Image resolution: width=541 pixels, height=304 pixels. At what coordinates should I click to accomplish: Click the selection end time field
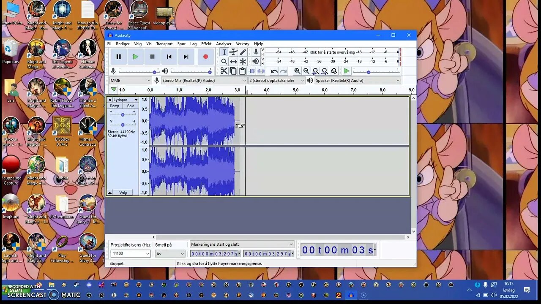tap(268, 253)
